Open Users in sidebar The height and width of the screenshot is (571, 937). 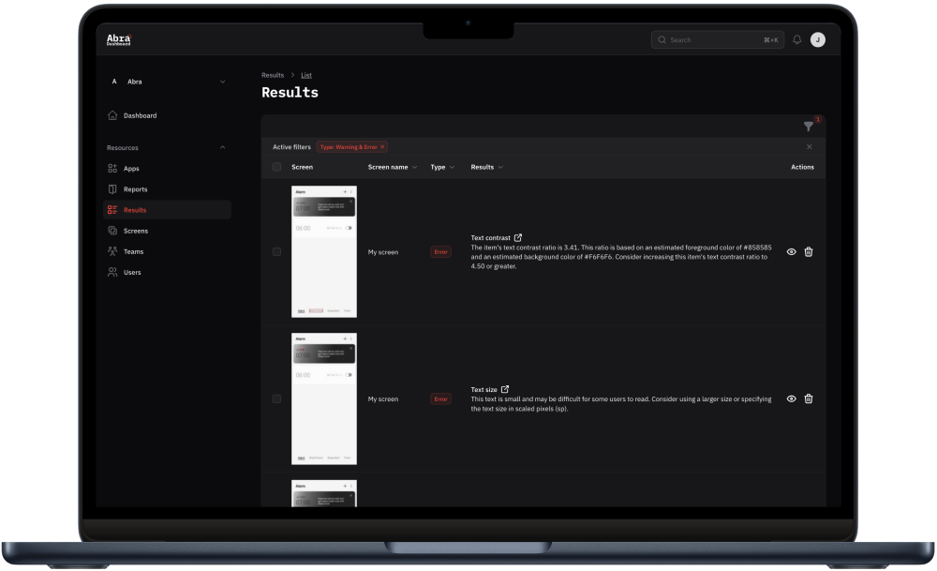[x=168, y=272]
